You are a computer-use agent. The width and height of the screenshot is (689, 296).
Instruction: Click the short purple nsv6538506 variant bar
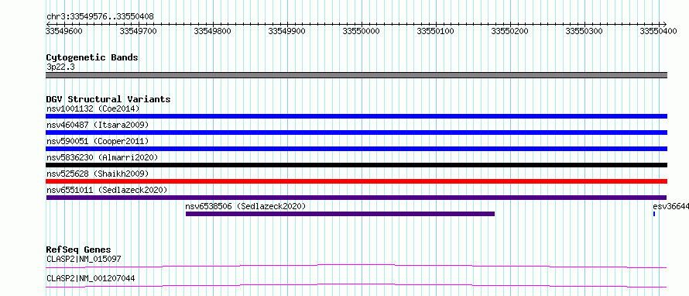[340, 214]
